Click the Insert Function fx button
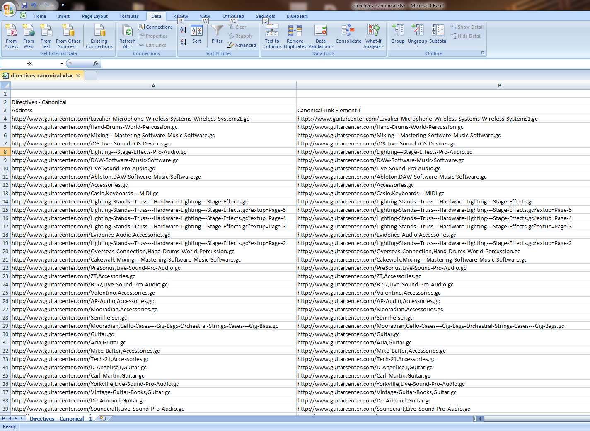 click(x=96, y=63)
